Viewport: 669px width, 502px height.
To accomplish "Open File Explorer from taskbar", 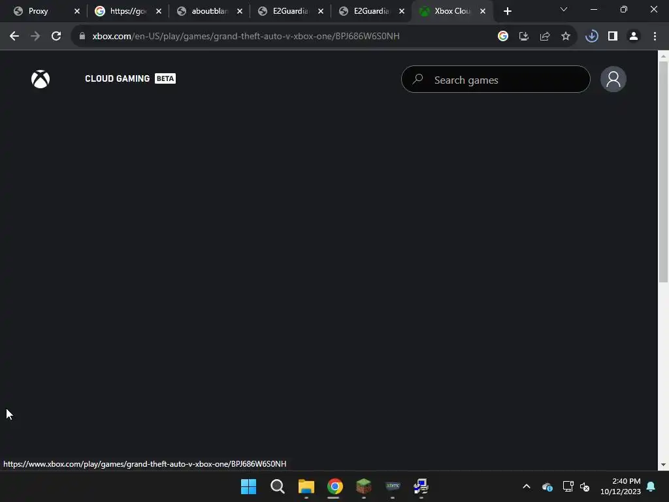I will point(306,486).
